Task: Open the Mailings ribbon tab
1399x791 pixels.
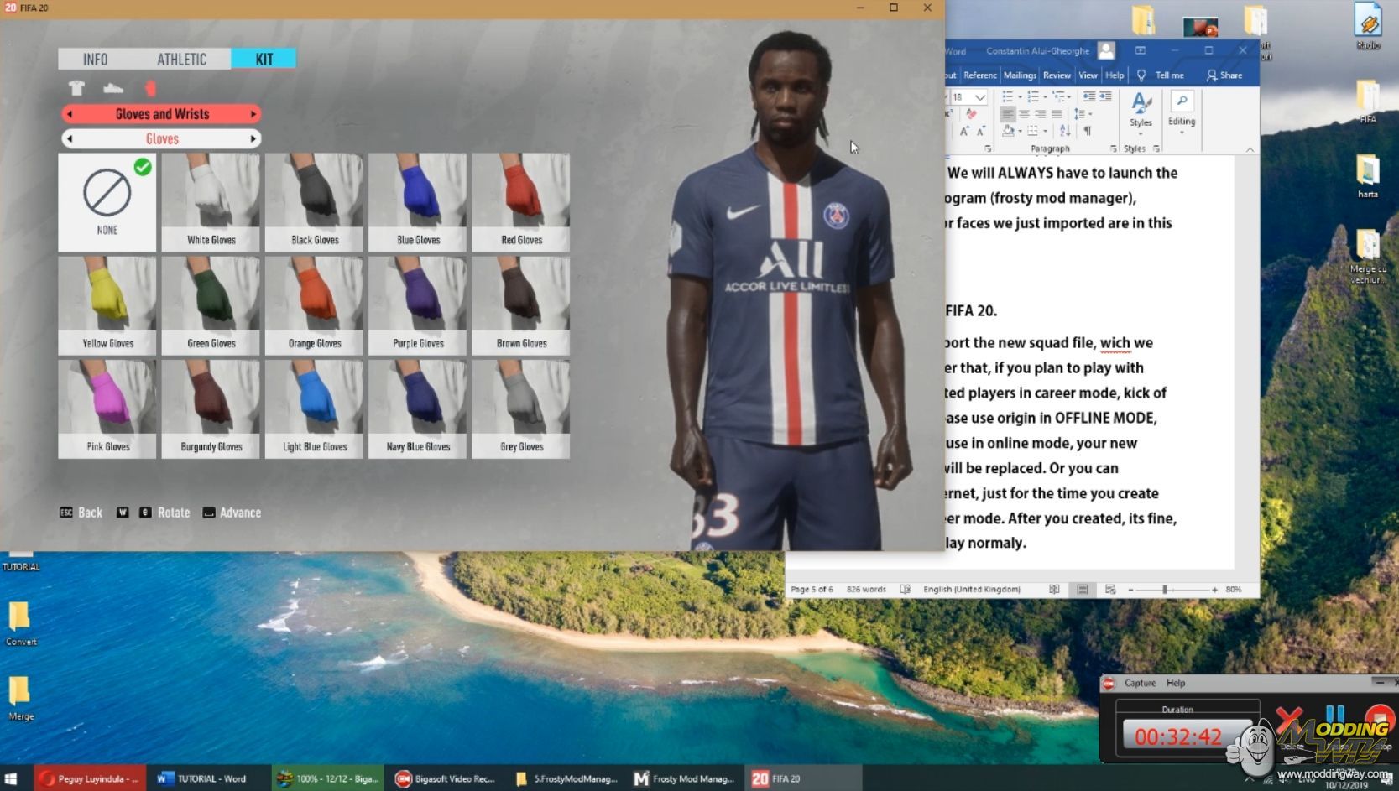Action: pyautogui.click(x=1020, y=75)
